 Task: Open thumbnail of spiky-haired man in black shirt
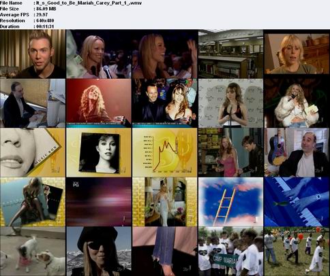click(33, 54)
